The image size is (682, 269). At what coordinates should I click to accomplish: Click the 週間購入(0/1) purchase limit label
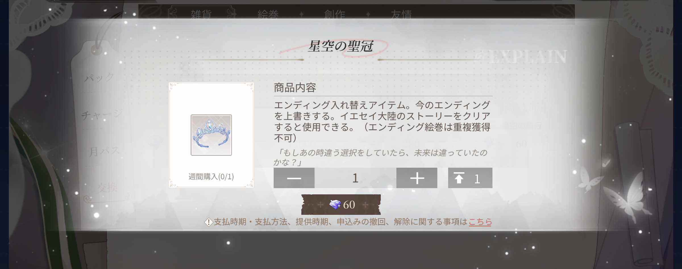(211, 177)
